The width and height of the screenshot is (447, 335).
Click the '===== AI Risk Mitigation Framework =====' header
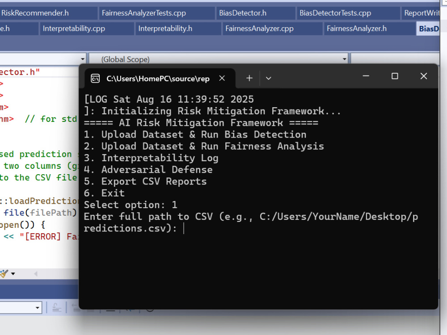coord(201,123)
